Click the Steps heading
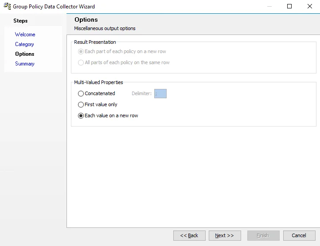Screen dimensions: 320x246 point(20,21)
